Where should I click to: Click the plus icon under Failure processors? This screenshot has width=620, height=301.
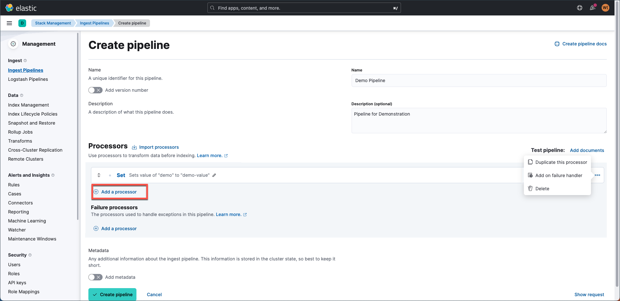tap(96, 228)
